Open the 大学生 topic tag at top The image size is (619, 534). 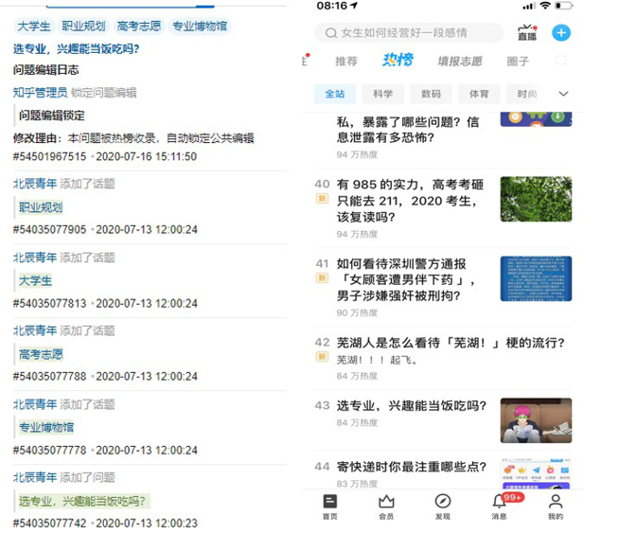click(x=34, y=27)
